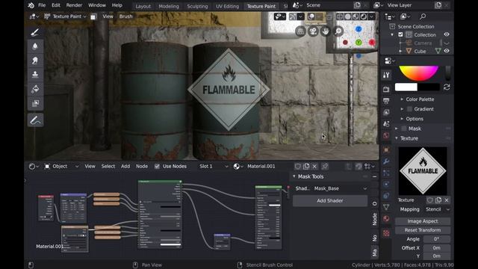Open Modifiers wrench properties tab
The height and width of the screenshot is (269, 478).
pyautogui.click(x=386, y=161)
